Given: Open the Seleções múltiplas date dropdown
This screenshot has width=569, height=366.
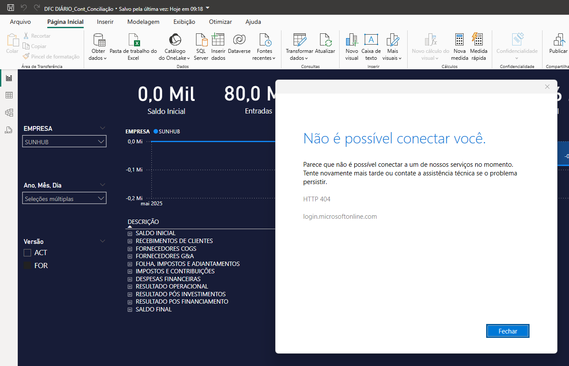Looking at the screenshot, I should coord(64,199).
